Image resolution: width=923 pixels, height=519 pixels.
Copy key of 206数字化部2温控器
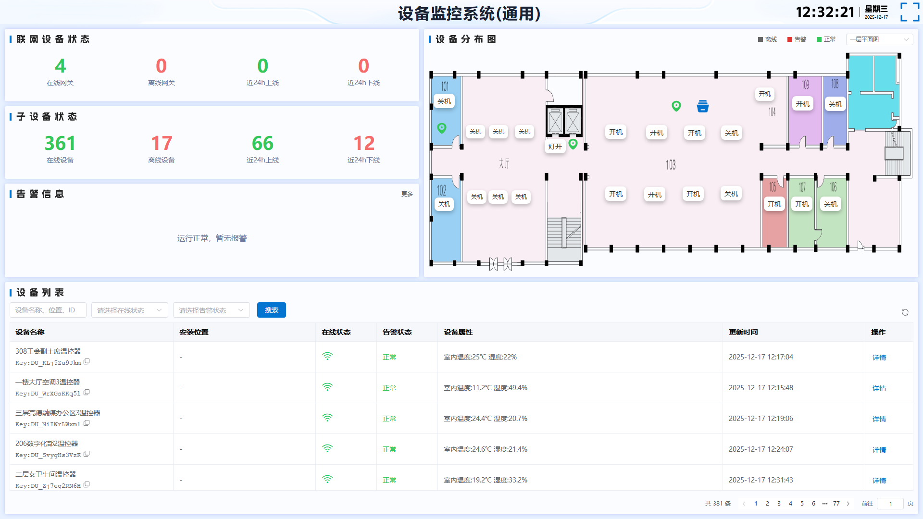click(x=87, y=454)
